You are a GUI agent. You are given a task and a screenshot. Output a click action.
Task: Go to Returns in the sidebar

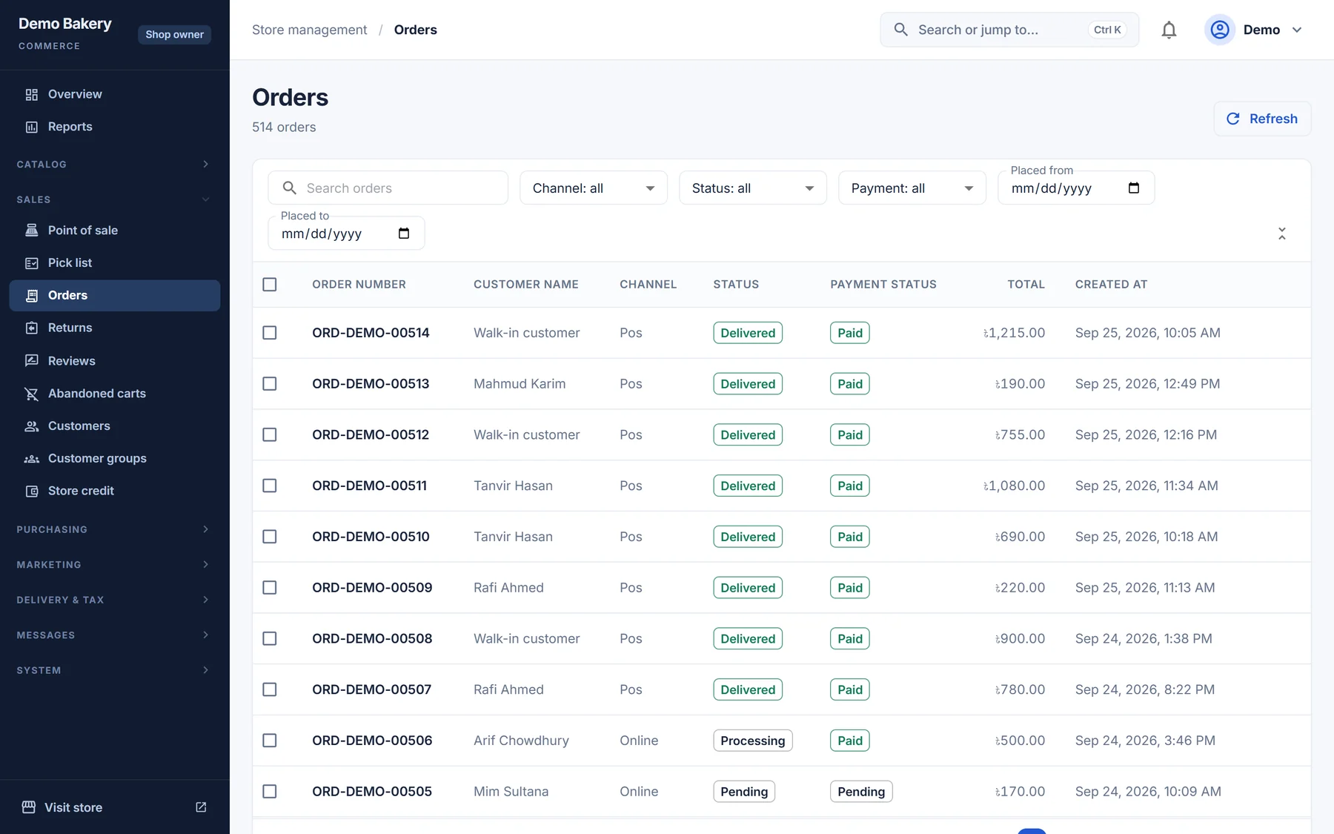[x=115, y=328]
